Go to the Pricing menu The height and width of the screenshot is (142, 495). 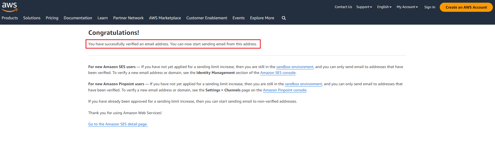point(52,18)
